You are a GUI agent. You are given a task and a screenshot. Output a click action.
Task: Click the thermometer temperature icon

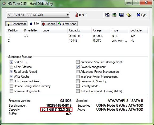coord(77,15)
